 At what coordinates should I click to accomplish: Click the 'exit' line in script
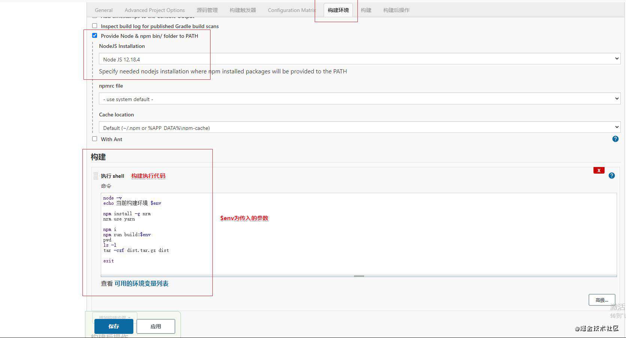tap(109, 261)
